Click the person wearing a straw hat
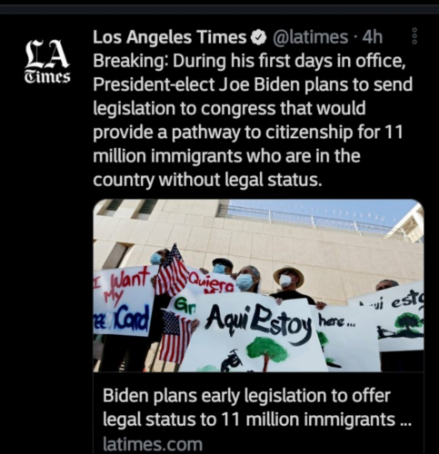The width and height of the screenshot is (439, 454). point(289,283)
